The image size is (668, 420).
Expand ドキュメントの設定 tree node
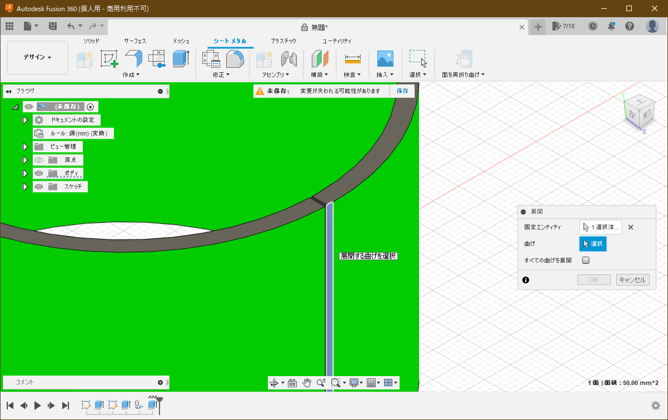[25, 120]
